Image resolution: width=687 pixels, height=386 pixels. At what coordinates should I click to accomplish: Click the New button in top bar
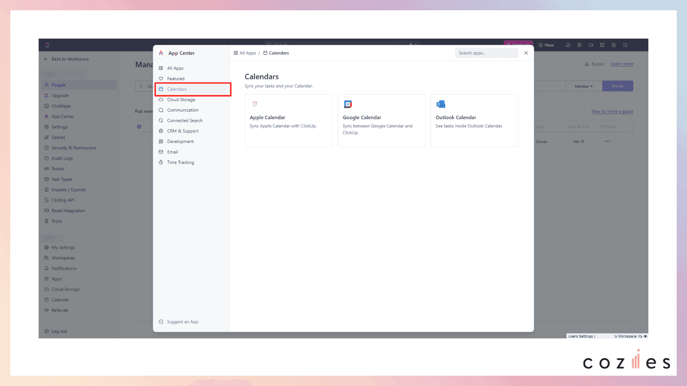pyautogui.click(x=546, y=45)
